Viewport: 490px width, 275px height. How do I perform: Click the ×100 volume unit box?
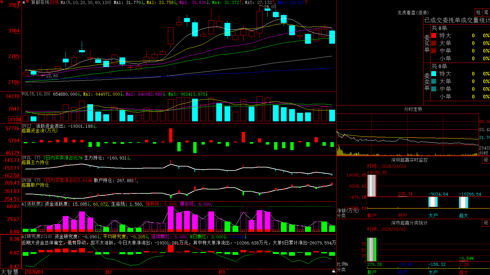pos(15,120)
